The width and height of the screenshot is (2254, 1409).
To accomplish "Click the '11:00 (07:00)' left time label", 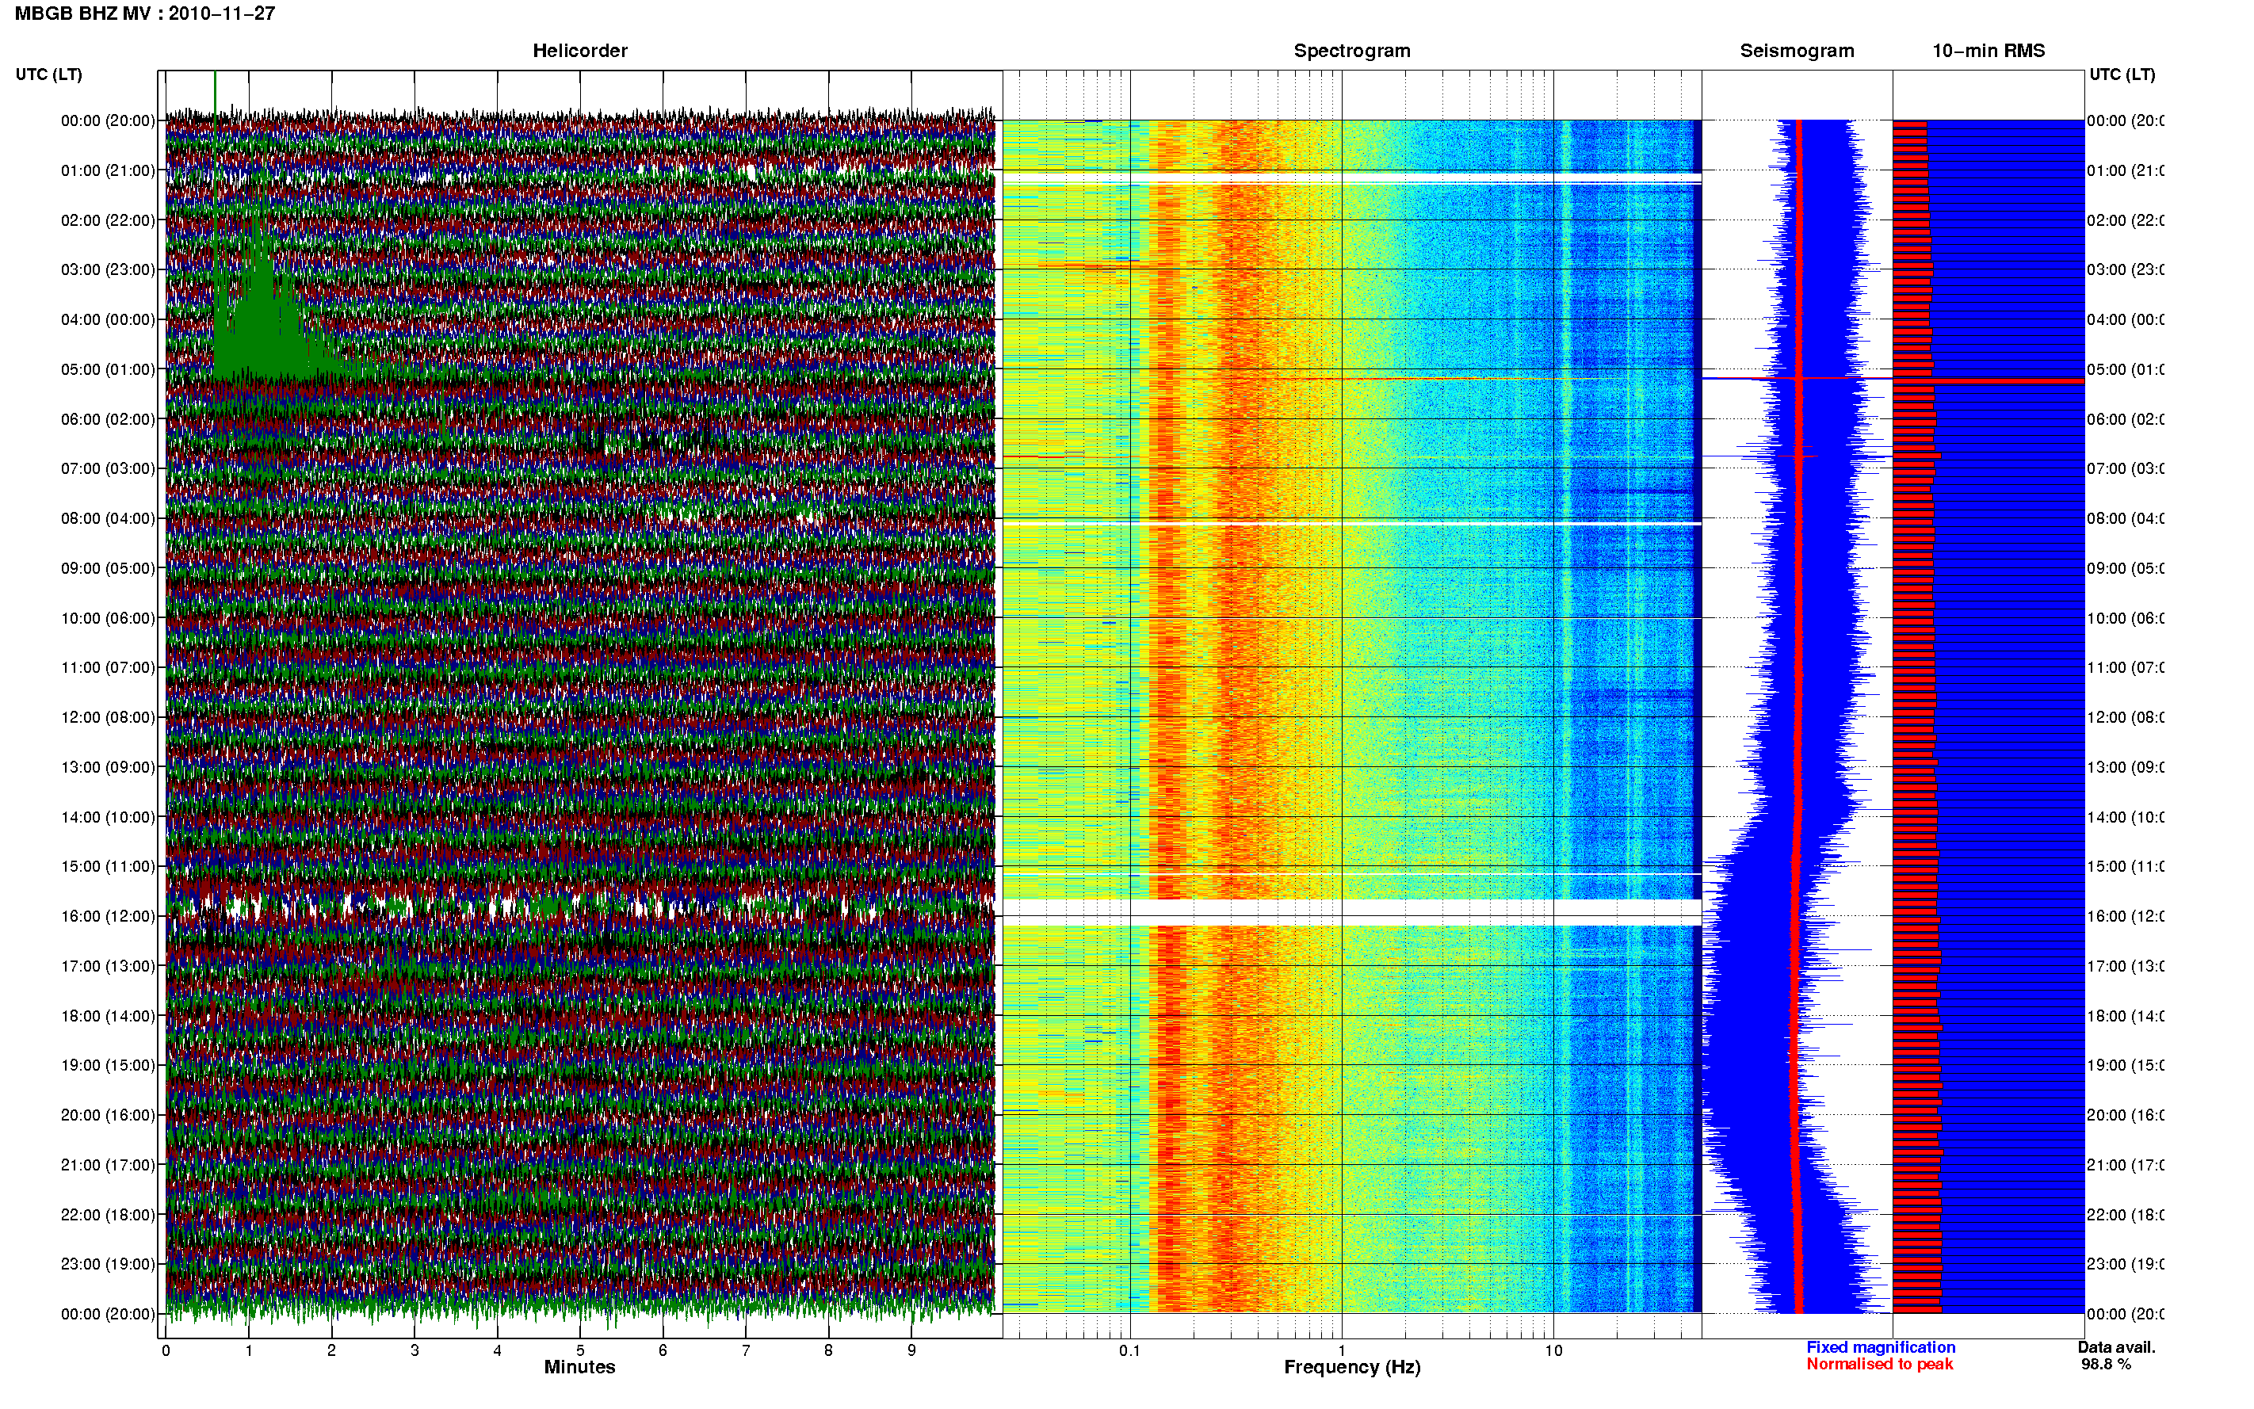I will click(x=108, y=667).
